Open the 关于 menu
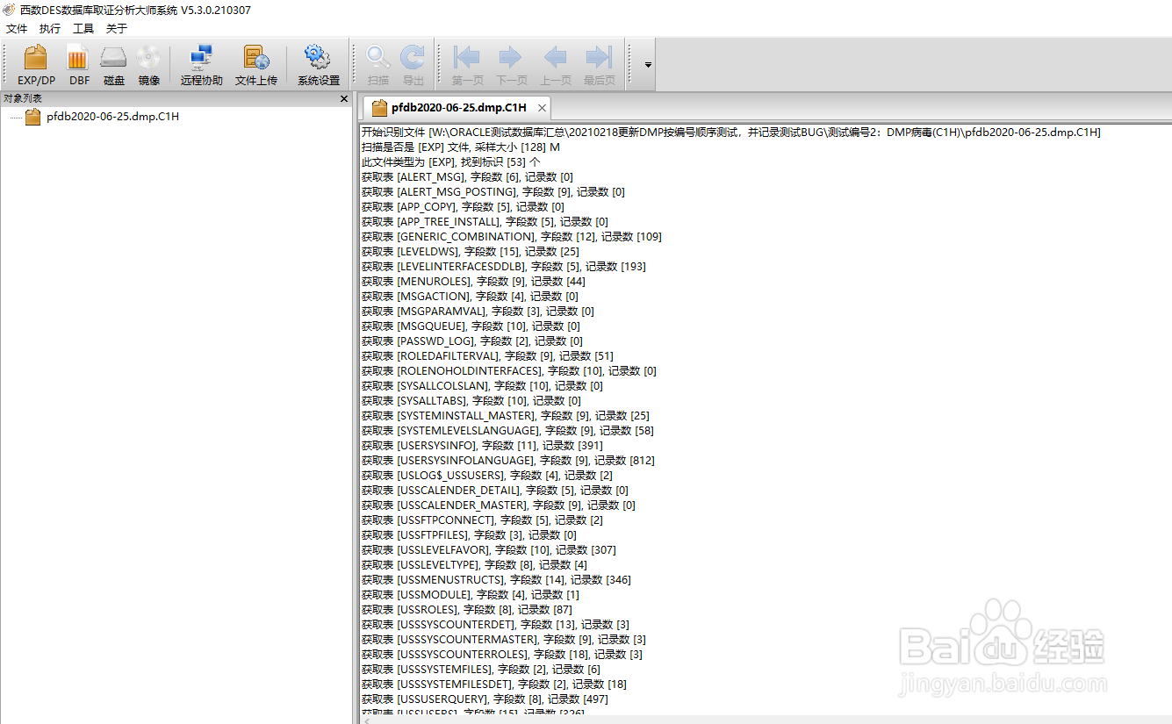The height and width of the screenshot is (724, 1172). [x=117, y=29]
